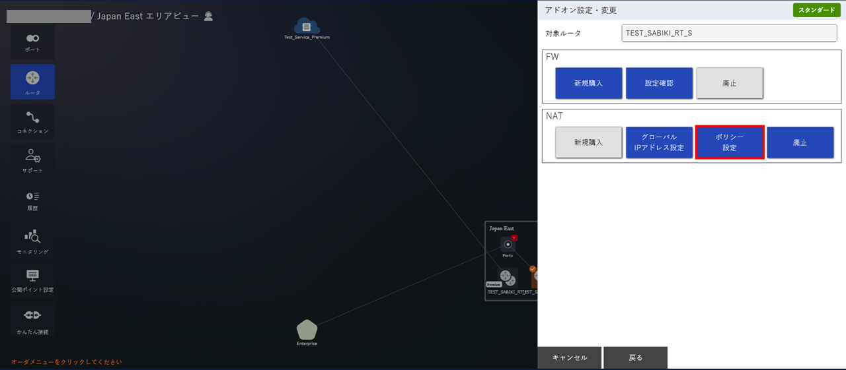
Task: Open the ポート menu in sidebar
Action: [x=32, y=42]
